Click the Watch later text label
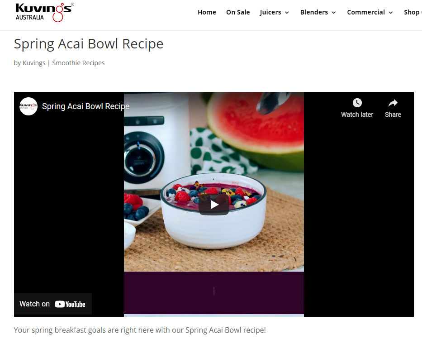 click(x=357, y=115)
